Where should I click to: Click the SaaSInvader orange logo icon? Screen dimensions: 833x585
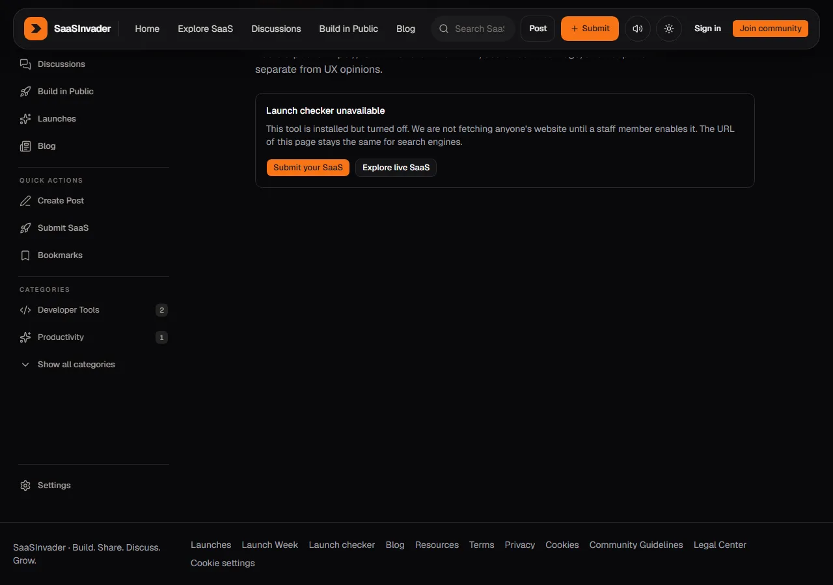tap(36, 29)
